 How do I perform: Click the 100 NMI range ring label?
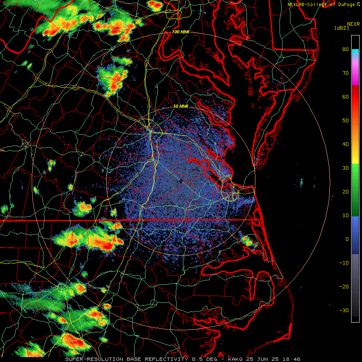click(181, 32)
